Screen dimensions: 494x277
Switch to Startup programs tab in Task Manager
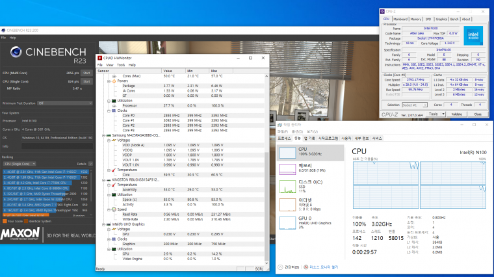328,138
